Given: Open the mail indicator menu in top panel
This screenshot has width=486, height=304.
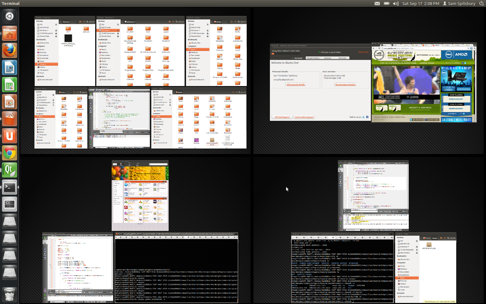Looking at the screenshot, I should pos(377,3).
